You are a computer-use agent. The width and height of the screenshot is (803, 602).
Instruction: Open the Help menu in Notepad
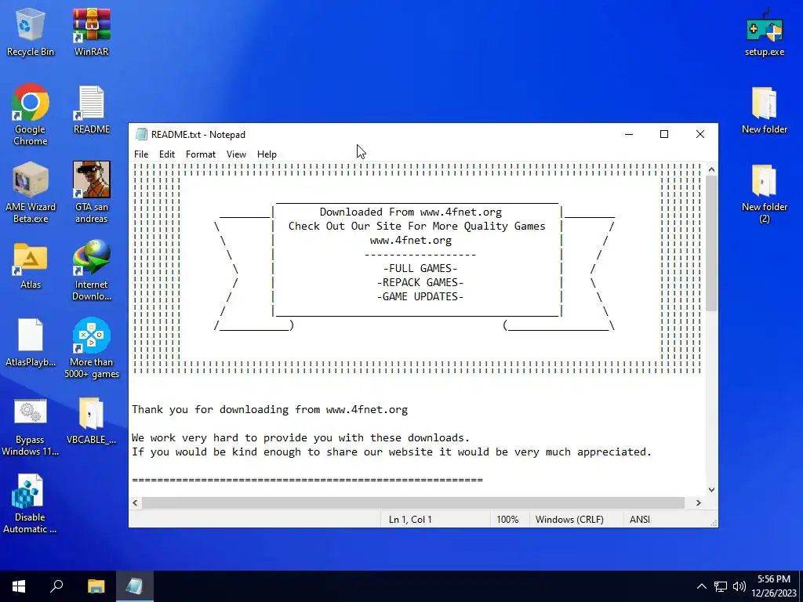(267, 154)
